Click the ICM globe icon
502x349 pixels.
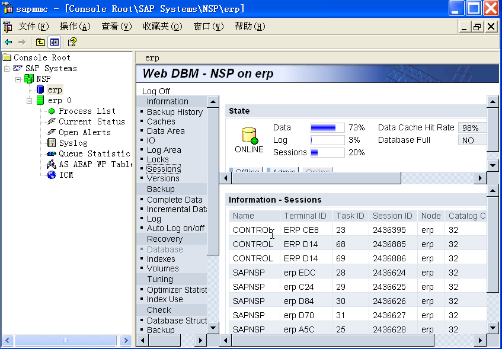pyautogui.click(x=52, y=175)
